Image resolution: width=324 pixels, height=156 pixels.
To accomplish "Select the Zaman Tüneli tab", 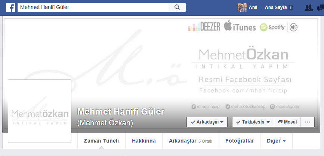I will [101, 141].
